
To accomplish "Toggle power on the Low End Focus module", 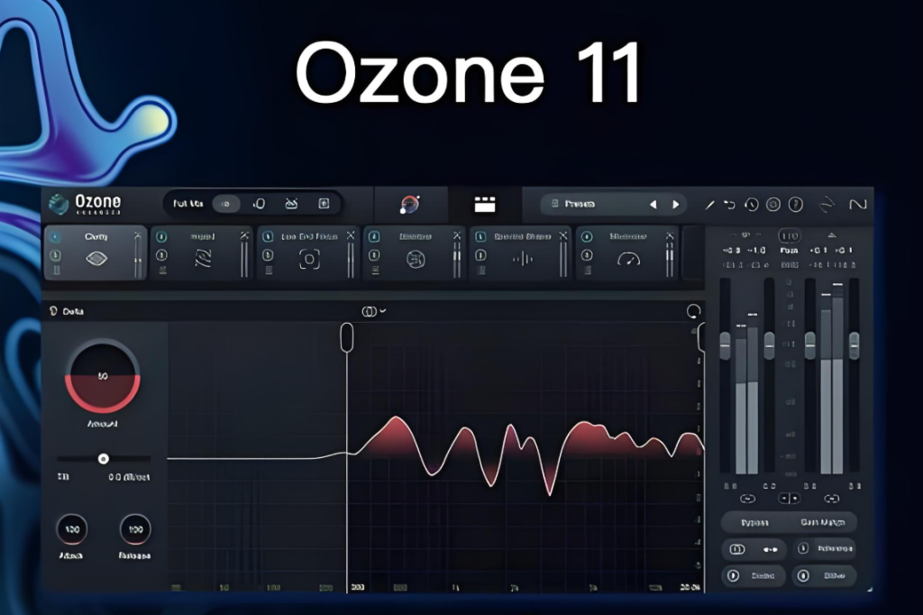I will (x=268, y=237).
